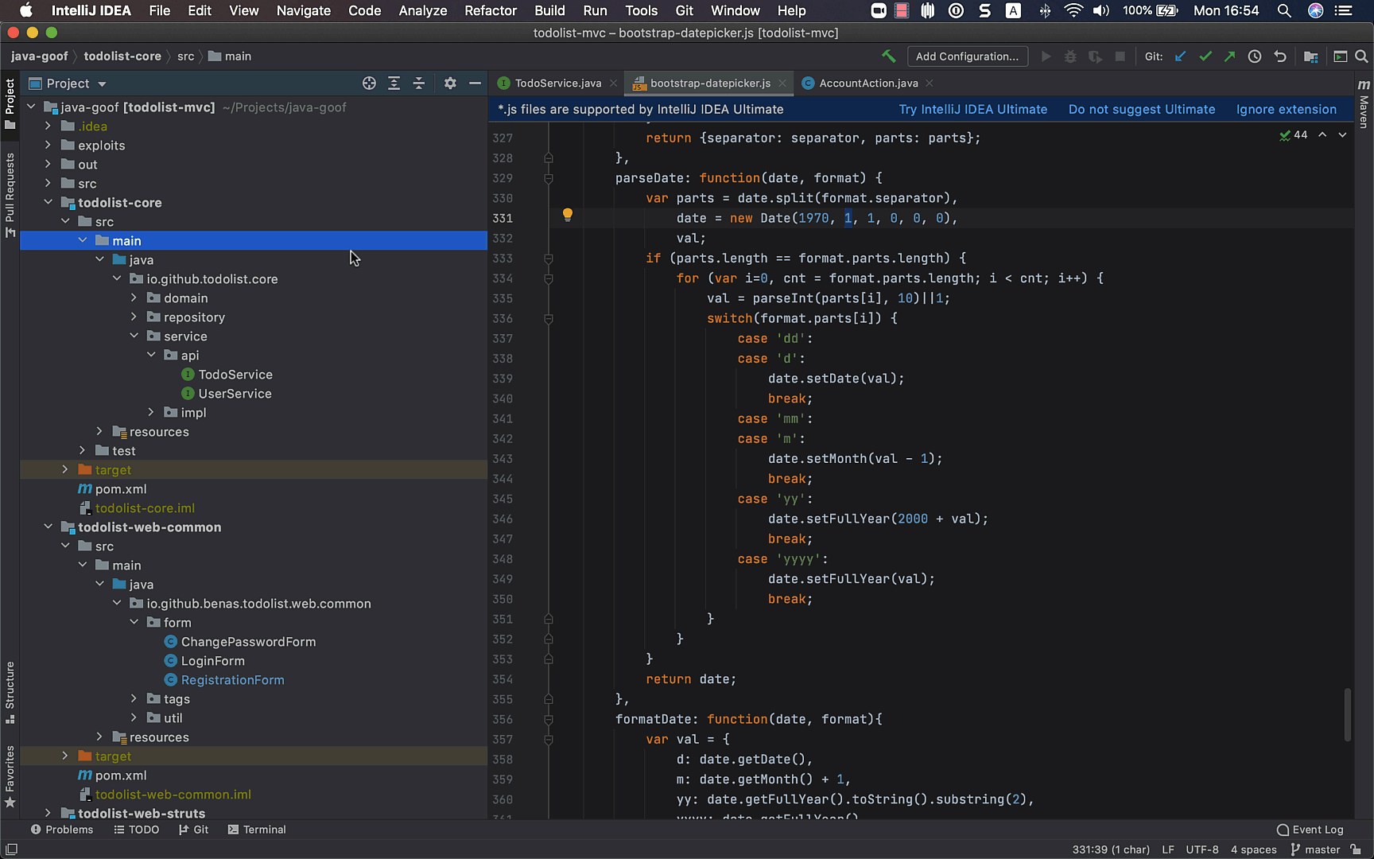
Task: Toggle fold marker at line 333 if block
Action: pos(549,258)
